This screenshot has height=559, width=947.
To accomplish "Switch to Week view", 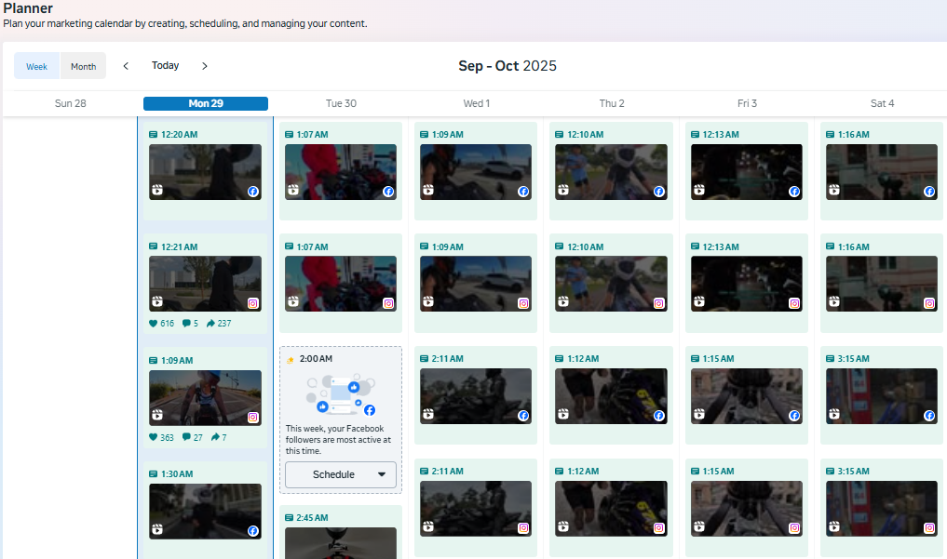I will (x=37, y=66).
